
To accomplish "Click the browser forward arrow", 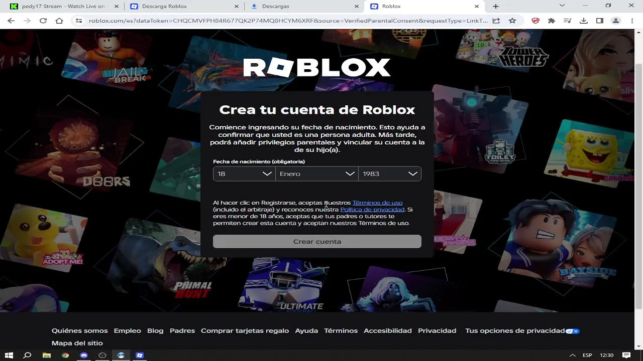I will (x=27, y=21).
